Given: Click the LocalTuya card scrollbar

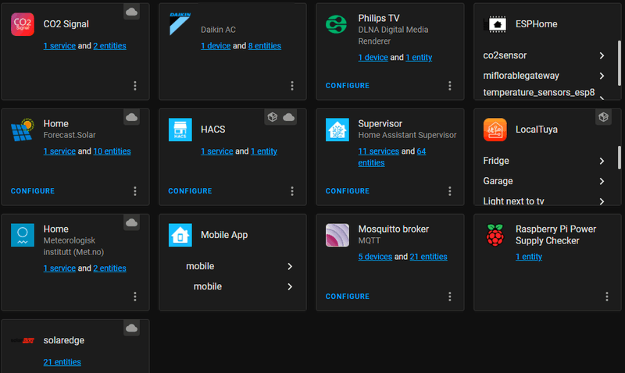Looking at the screenshot, I should pyautogui.click(x=620, y=158).
